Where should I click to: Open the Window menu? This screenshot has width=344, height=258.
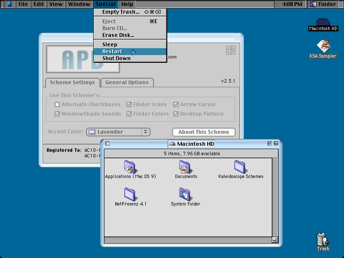79,4
